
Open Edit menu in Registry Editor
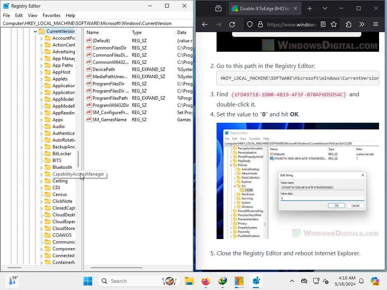point(19,15)
